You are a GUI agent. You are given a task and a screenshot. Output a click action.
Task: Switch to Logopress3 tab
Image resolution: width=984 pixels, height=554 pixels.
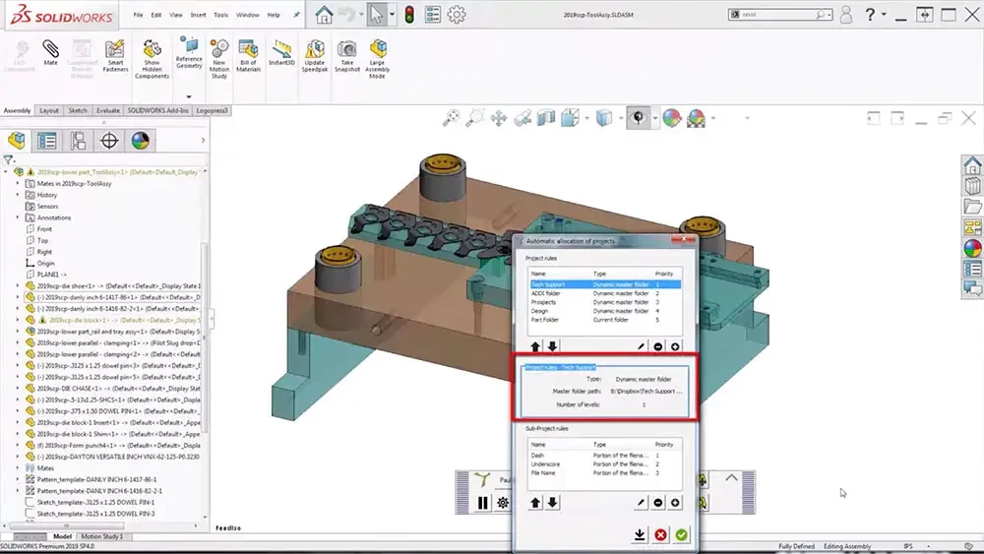(x=213, y=110)
